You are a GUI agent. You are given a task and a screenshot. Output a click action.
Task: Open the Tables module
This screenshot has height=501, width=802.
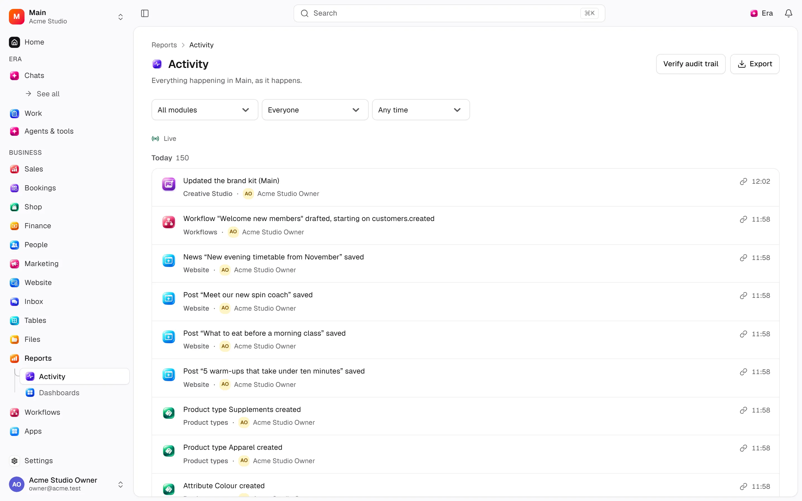tap(66, 320)
